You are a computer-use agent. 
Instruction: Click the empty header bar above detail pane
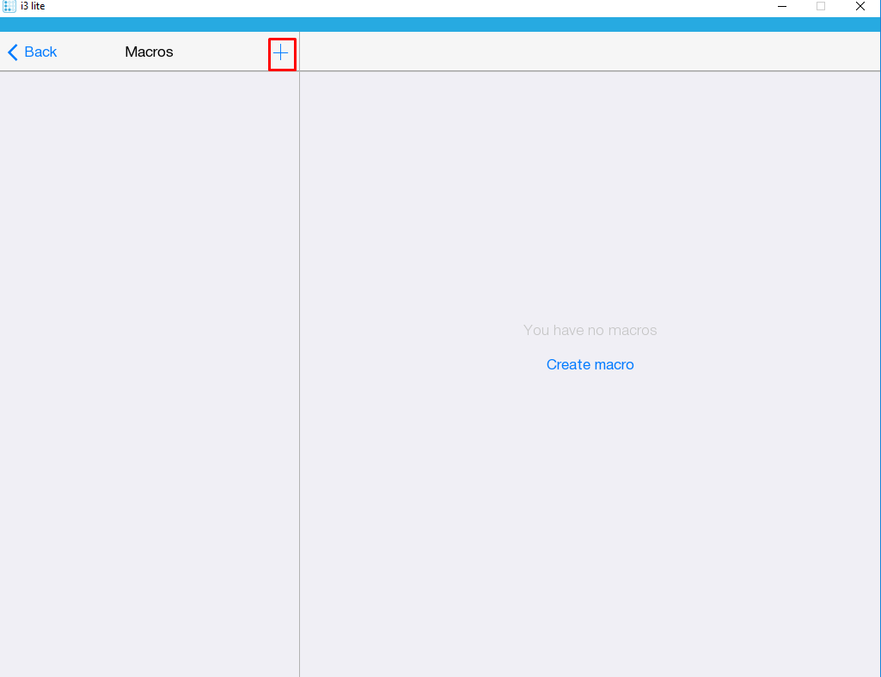click(590, 52)
